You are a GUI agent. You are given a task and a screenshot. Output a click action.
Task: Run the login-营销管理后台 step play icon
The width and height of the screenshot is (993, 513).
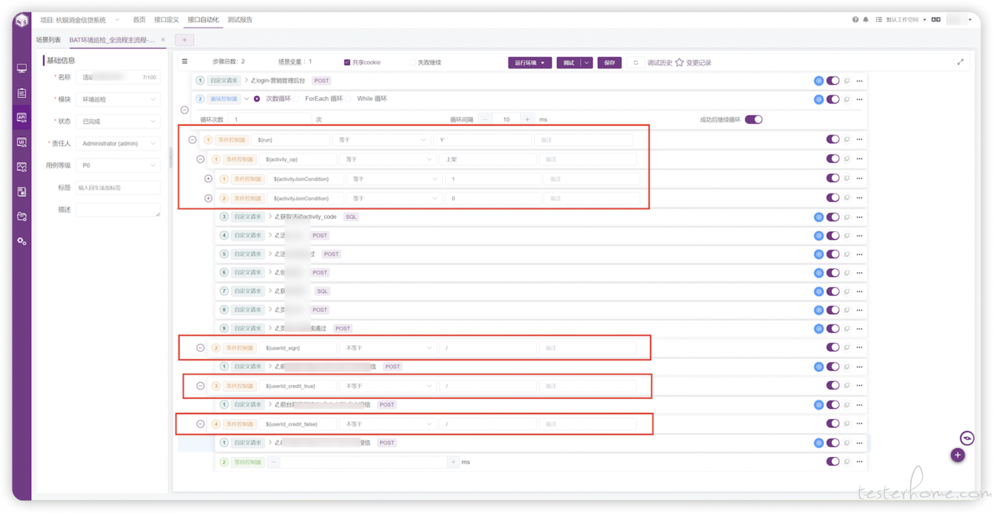[x=819, y=81]
